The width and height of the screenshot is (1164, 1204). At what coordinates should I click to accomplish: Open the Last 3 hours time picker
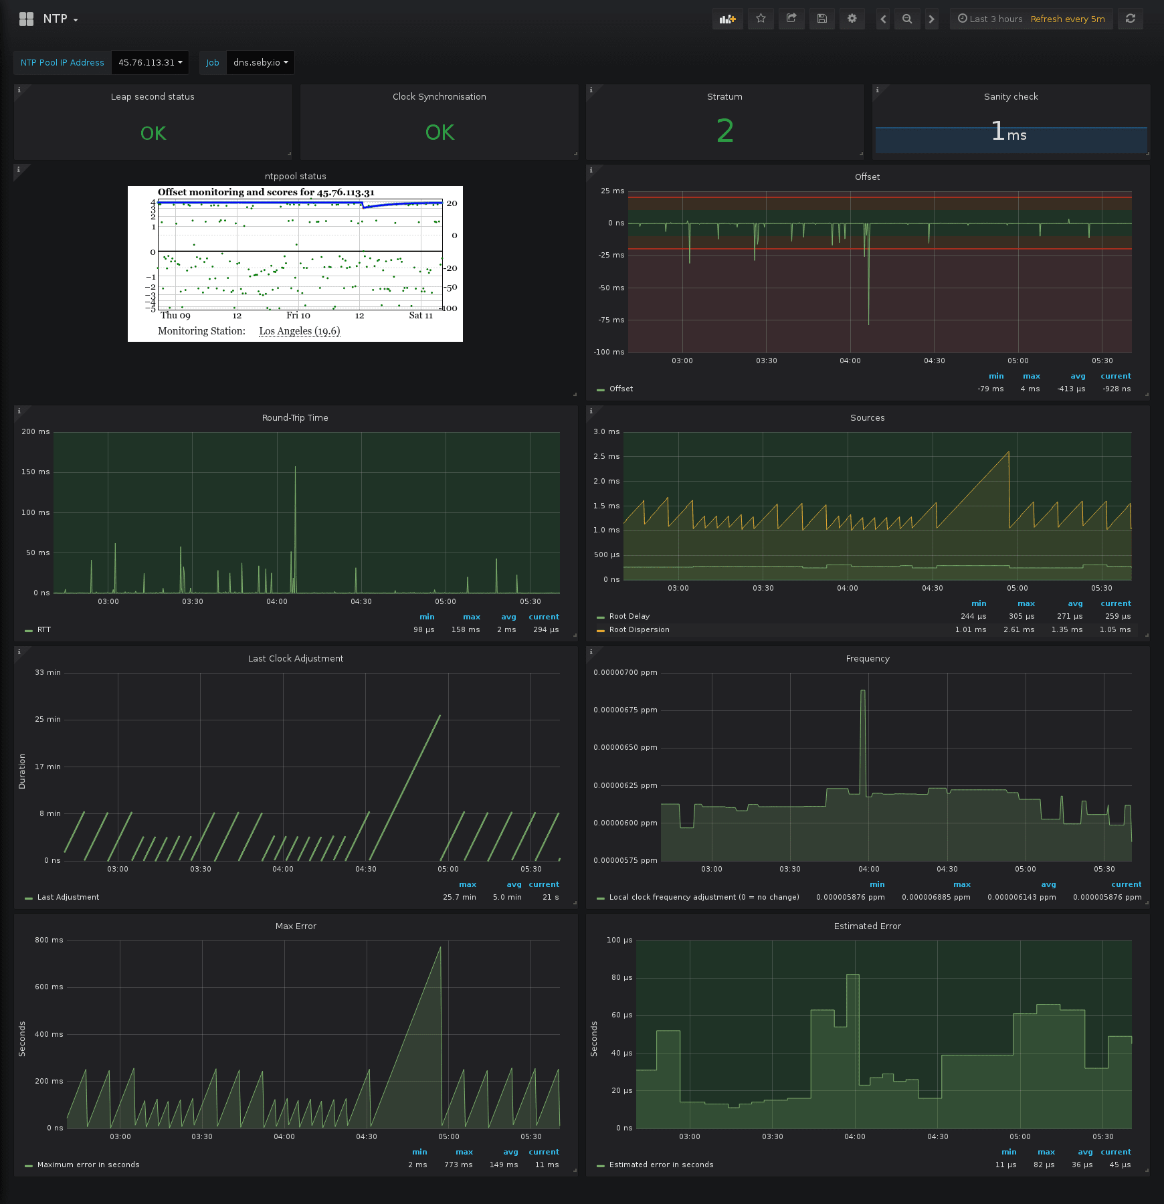tap(990, 19)
